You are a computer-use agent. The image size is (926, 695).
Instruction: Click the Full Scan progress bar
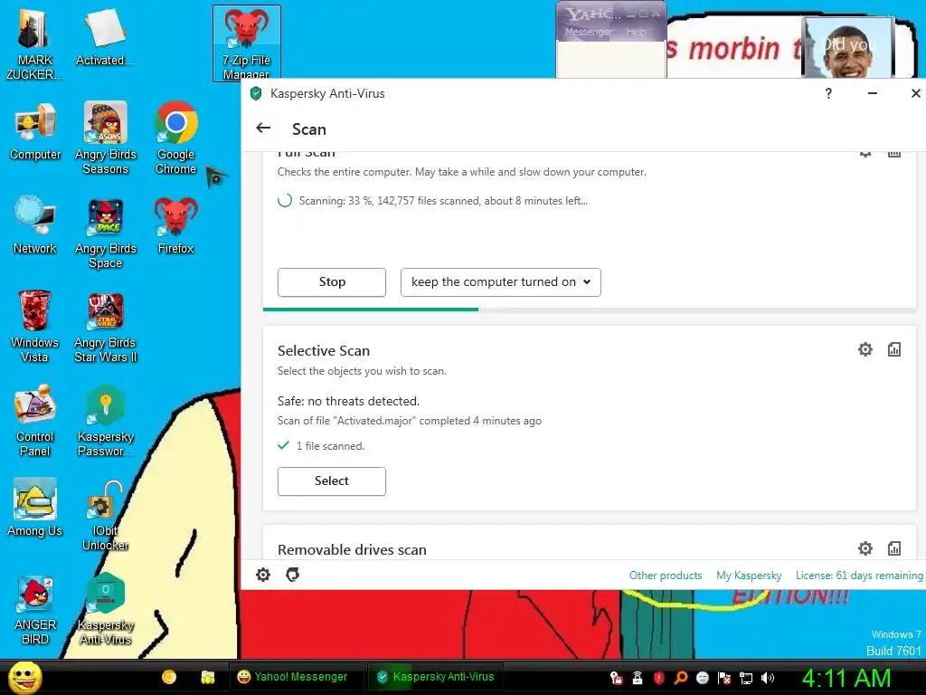click(590, 309)
